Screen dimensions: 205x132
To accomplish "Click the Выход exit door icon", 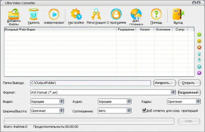I will pyautogui.click(x=178, y=14).
